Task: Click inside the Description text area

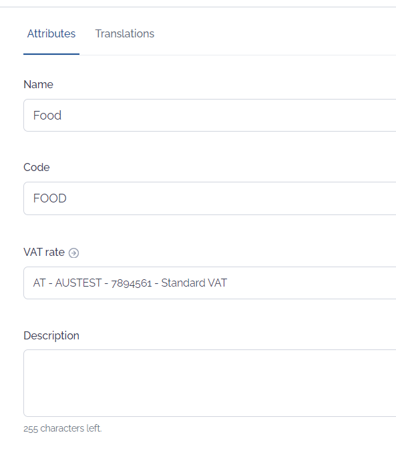Action: pos(210,383)
